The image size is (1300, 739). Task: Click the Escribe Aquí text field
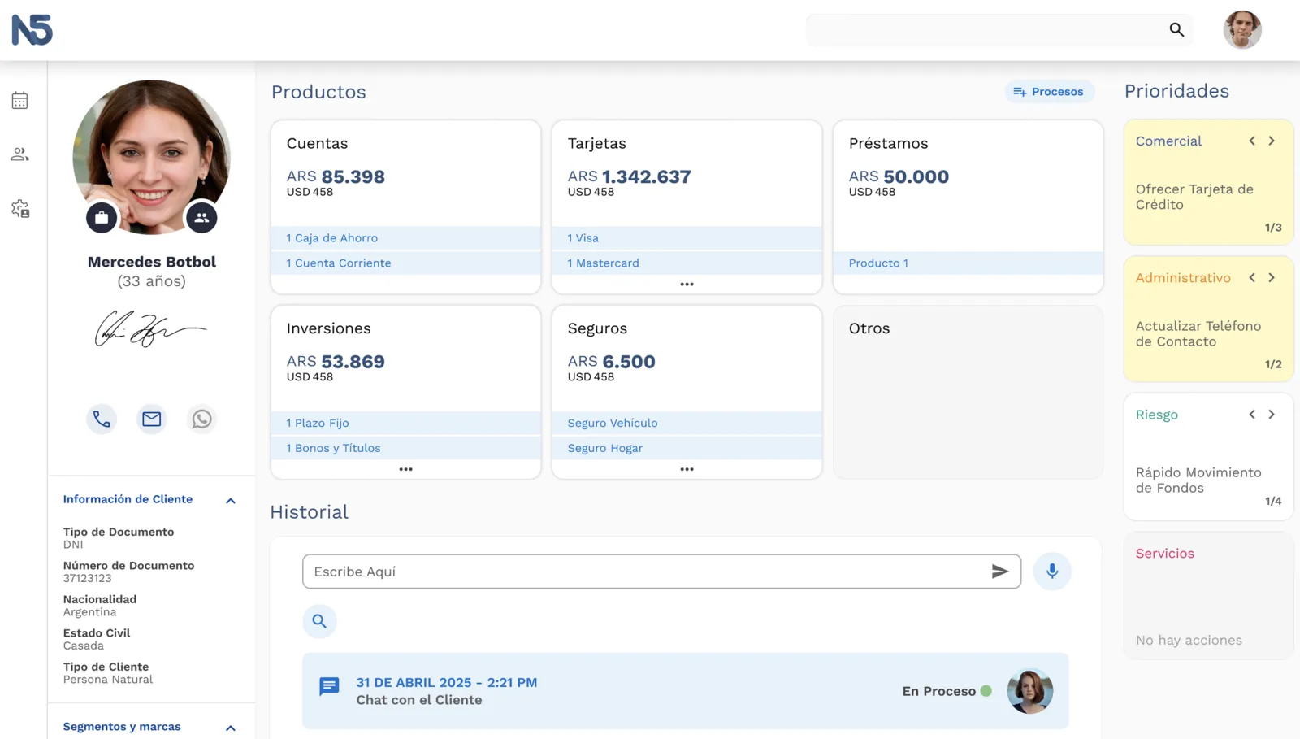point(647,572)
